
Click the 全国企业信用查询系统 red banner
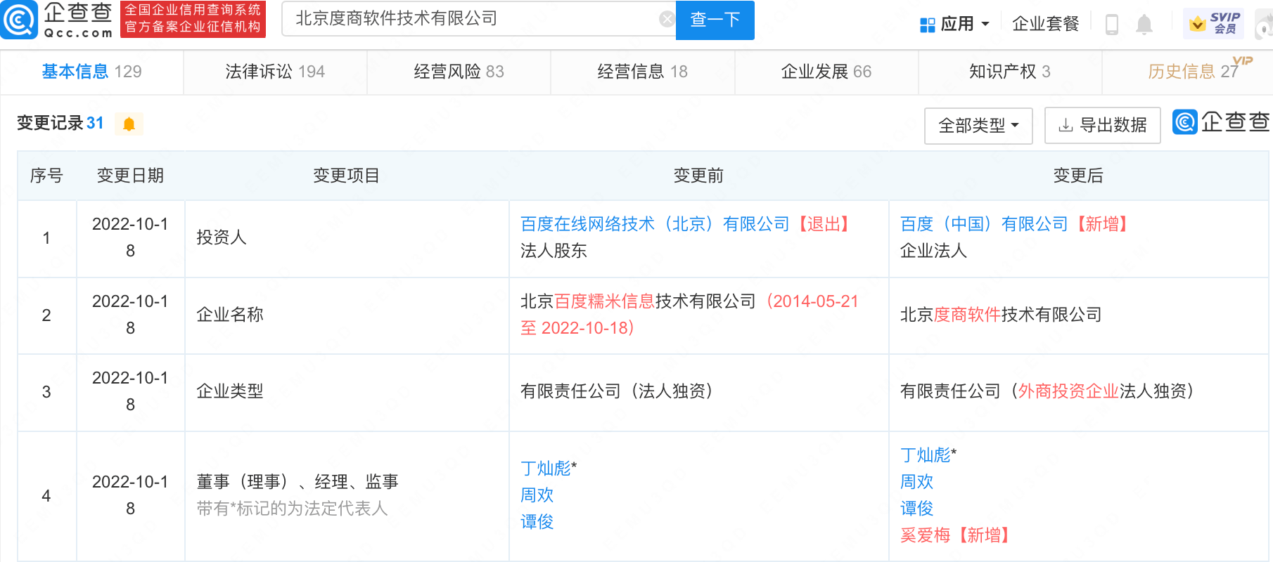pyautogui.click(x=193, y=19)
